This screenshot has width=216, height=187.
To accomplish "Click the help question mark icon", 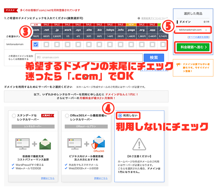I will (x=139, y=18).
